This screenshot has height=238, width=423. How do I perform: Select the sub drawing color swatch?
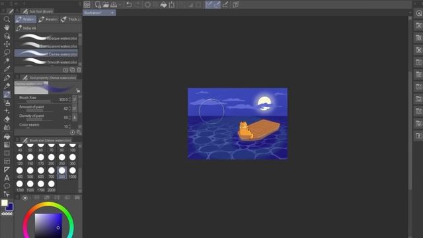tap(10, 207)
